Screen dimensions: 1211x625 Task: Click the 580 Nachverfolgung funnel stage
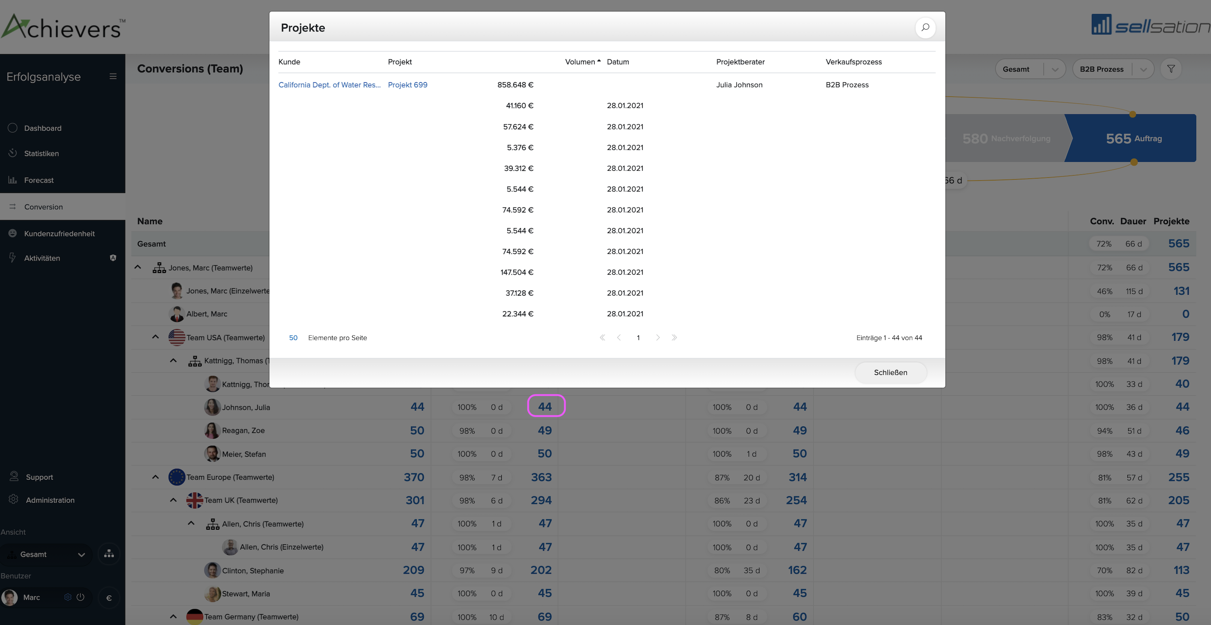pos(1006,138)
